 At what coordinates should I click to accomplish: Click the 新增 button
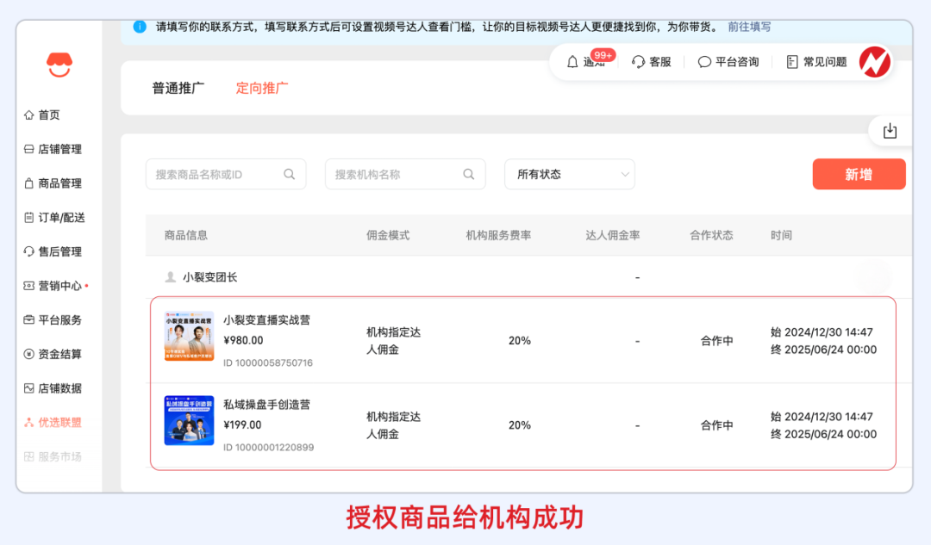coord(859,174)
